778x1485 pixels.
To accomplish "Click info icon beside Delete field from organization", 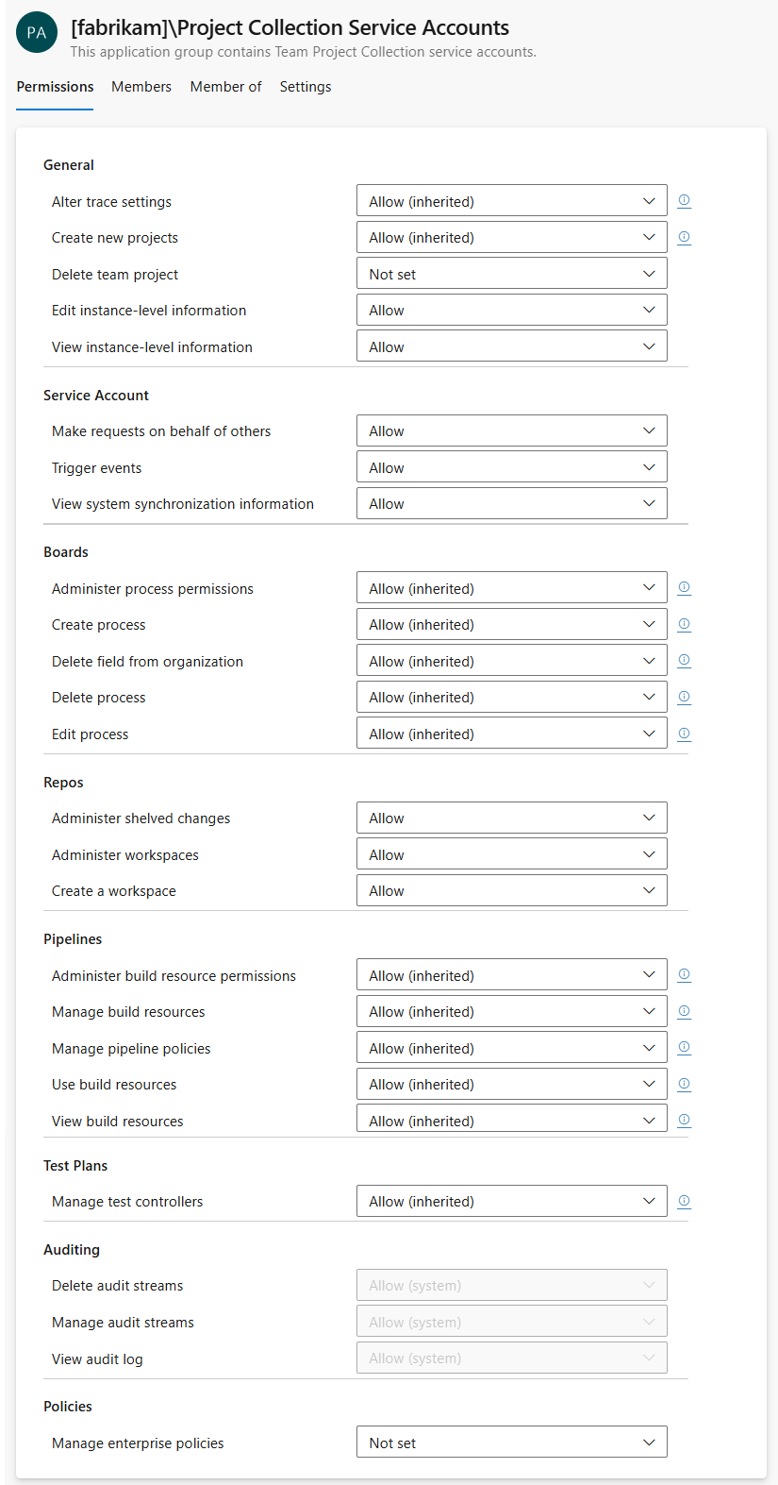I will coord(685,660).
